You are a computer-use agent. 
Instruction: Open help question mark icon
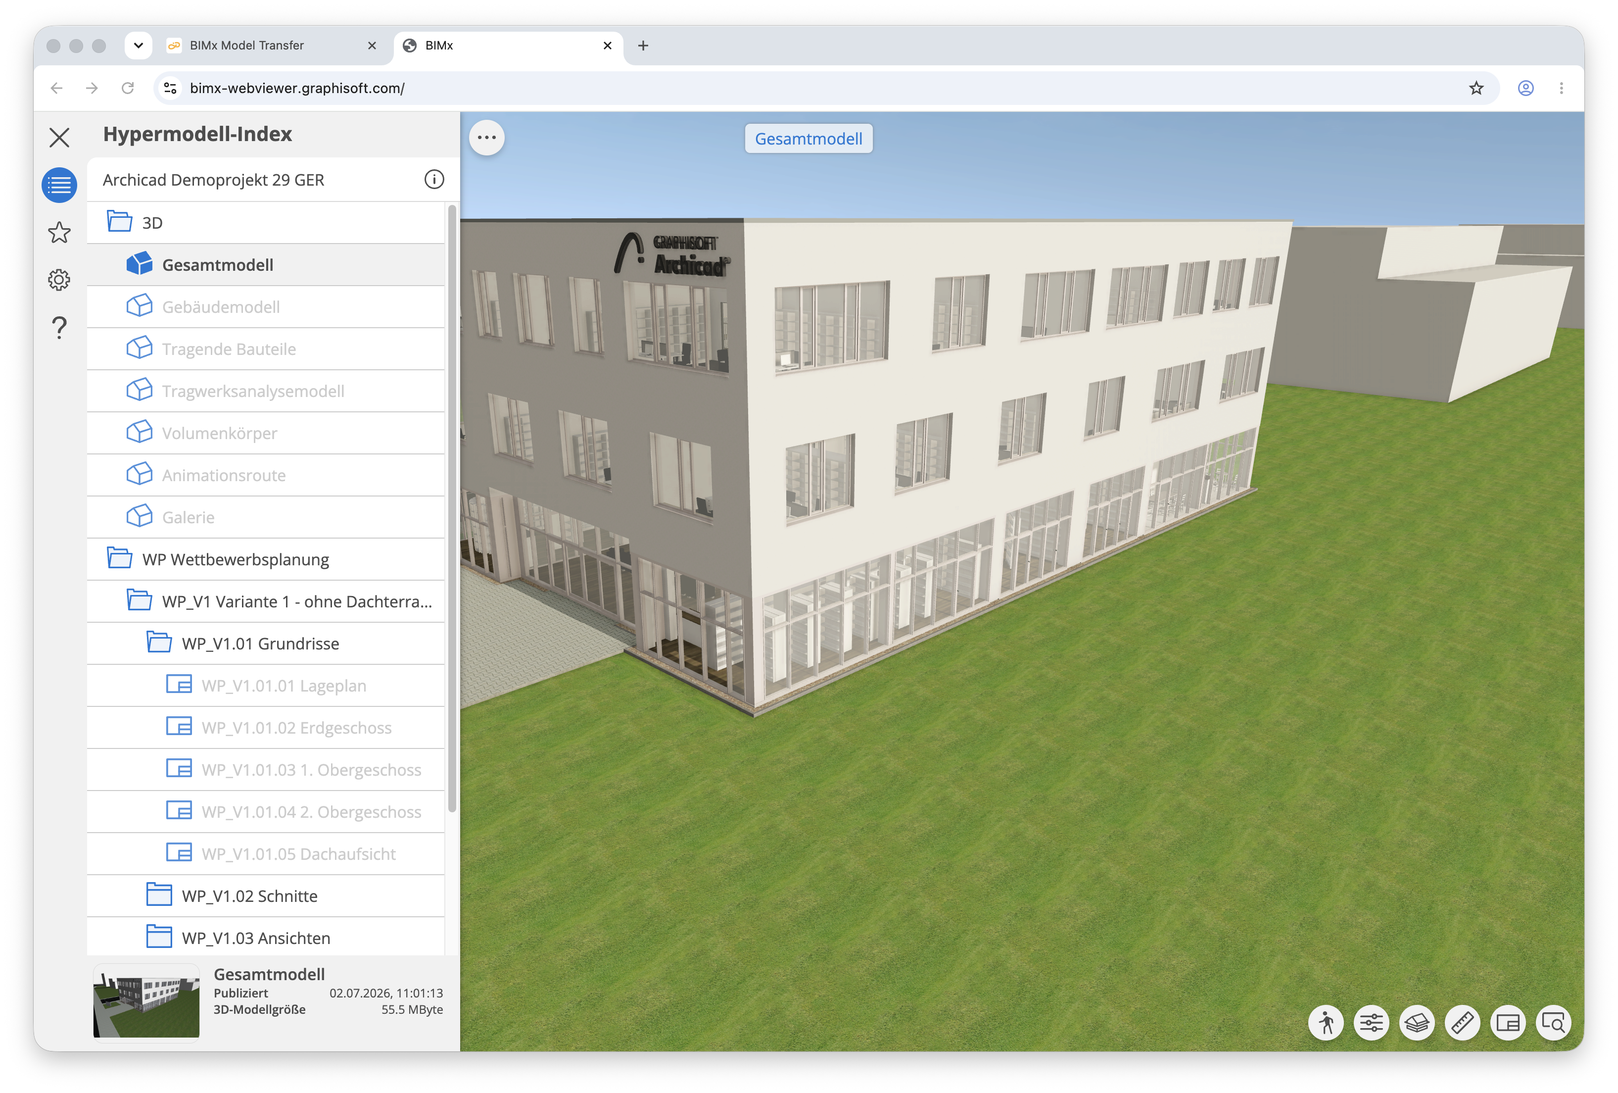pyautogui.click(x=59, y=327)
